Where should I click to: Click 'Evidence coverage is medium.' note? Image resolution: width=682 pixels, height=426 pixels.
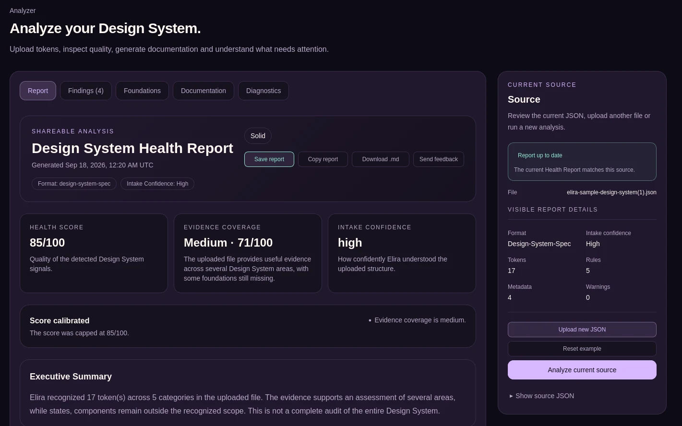tap(420, 320)
